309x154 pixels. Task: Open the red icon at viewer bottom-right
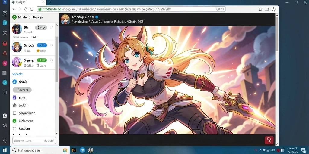[x=269, y=140]
